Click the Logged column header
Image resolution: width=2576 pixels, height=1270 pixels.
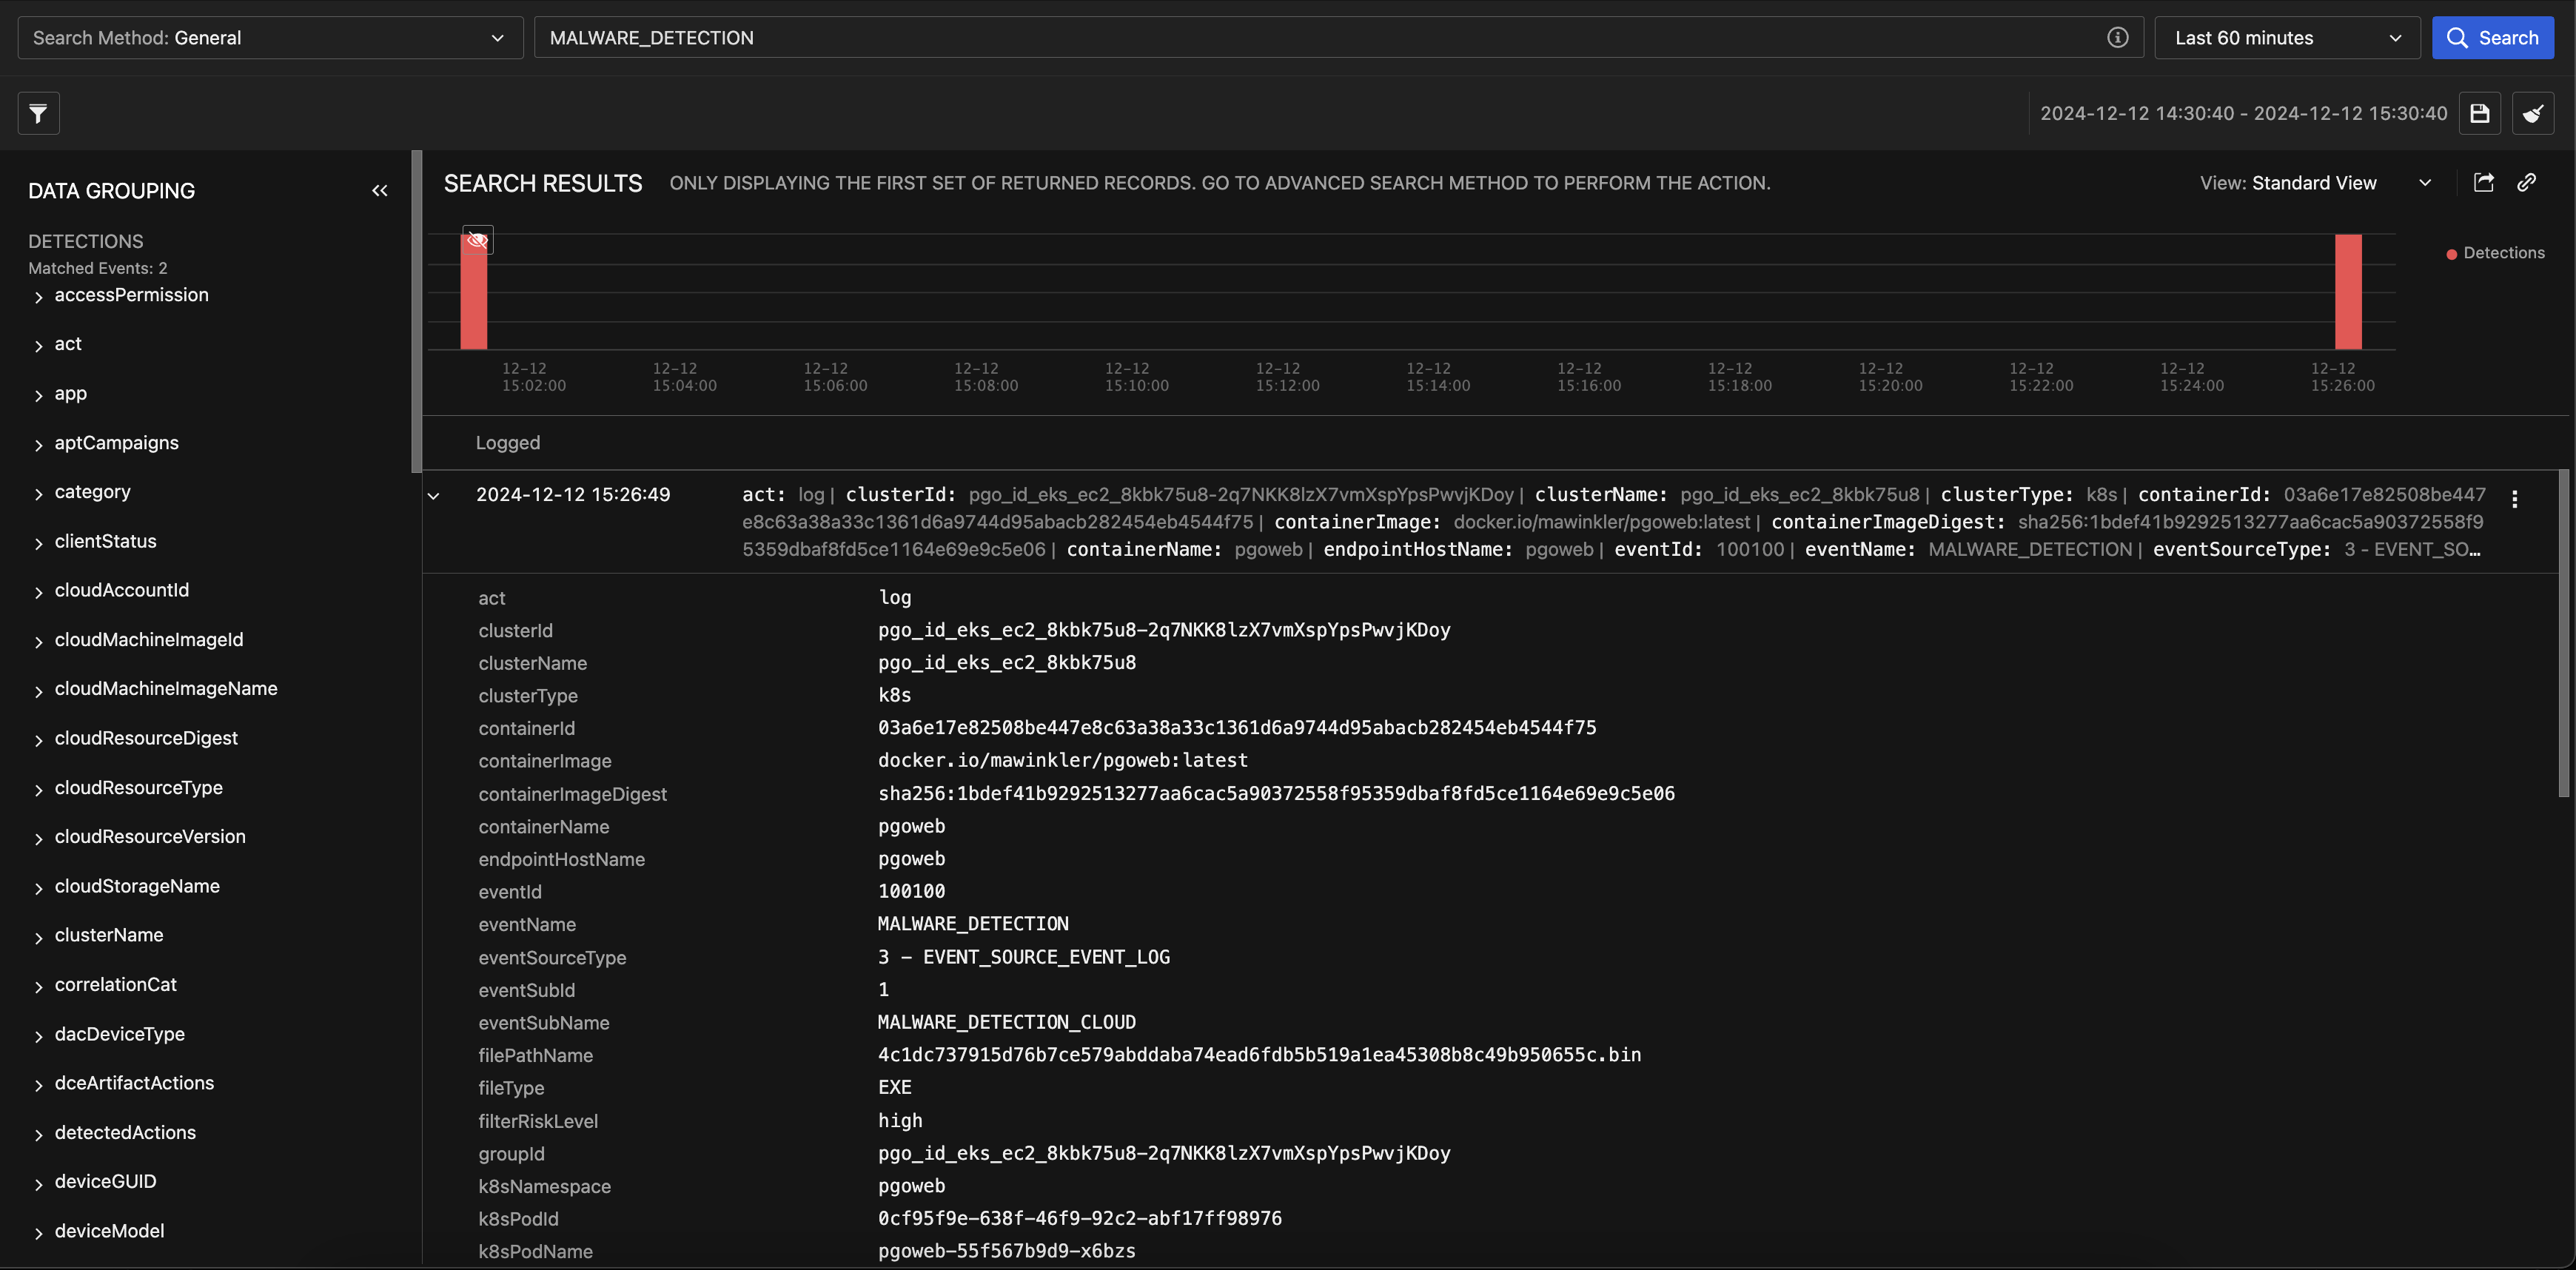pyautogui.click(x=507, y=442)
